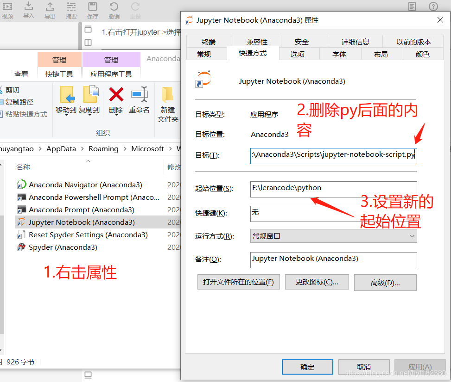
Task: Click the 打开文件所在的位置 button
Action: [238, 282]
